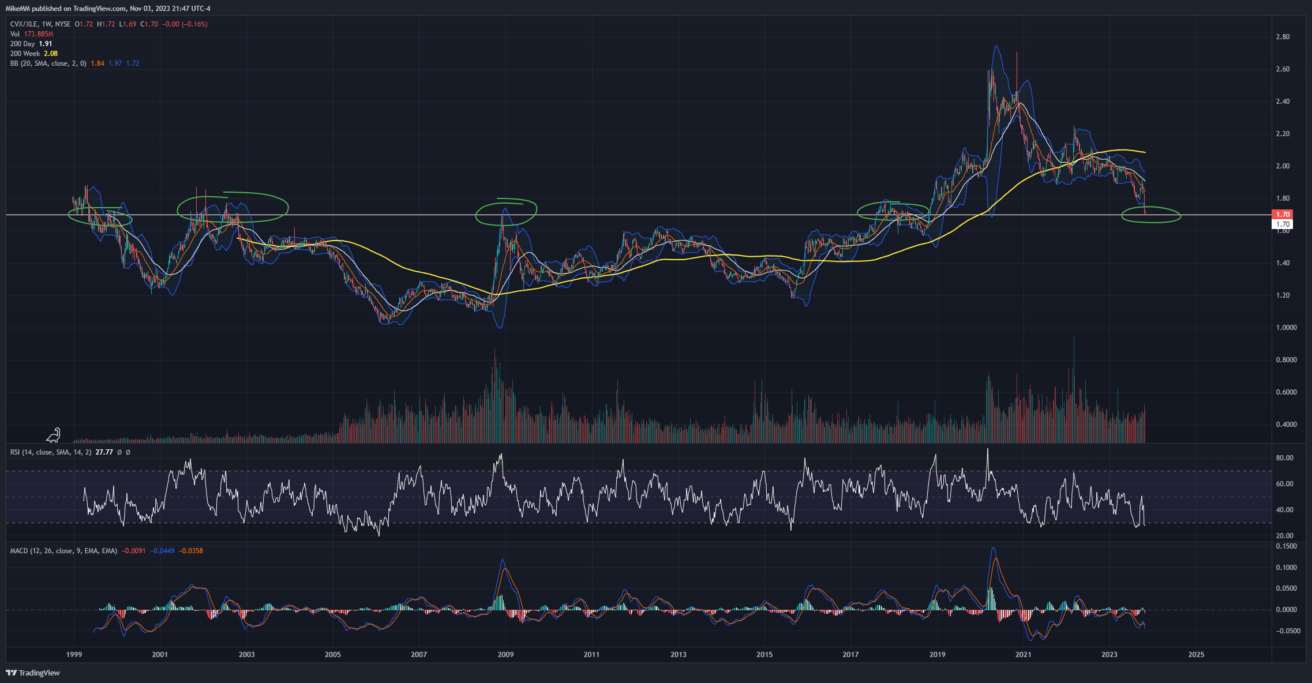Click the MACD (12, 26, close, 9, EMA, EMA) legend
This screenshot has width=1312, height=683.
click(x=63, y=551)
